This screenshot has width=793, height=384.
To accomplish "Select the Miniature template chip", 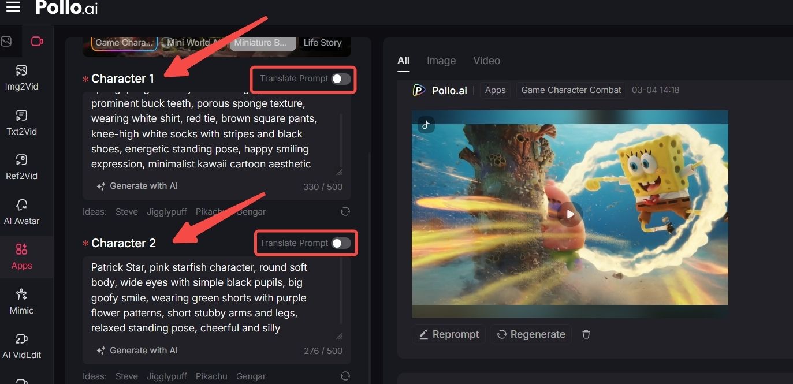I will click(x=264, y=43).
